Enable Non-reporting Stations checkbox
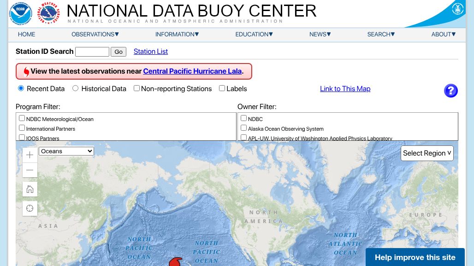The image size is (474, 266). tap(136, 88)
